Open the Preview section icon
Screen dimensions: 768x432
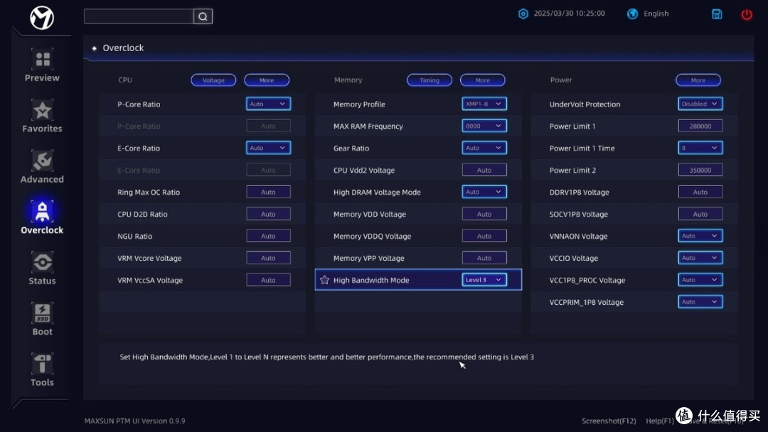[42, 59]
